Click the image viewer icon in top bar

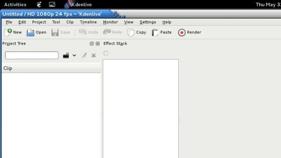coord(52,4)
